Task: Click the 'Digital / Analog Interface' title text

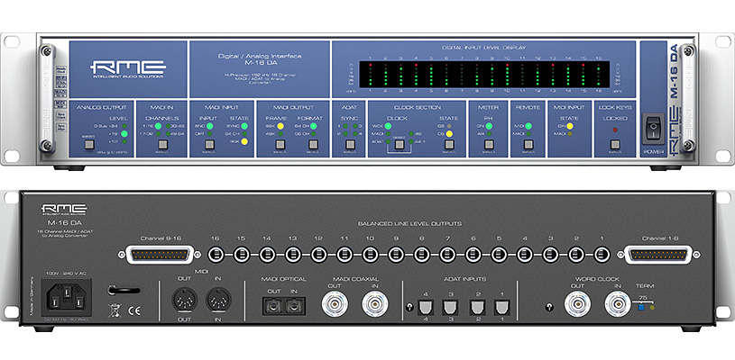Action: (260, 56)
